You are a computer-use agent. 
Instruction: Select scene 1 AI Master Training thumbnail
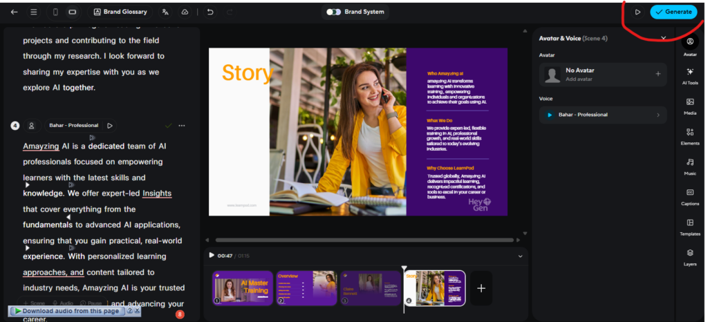click(243, 289)
